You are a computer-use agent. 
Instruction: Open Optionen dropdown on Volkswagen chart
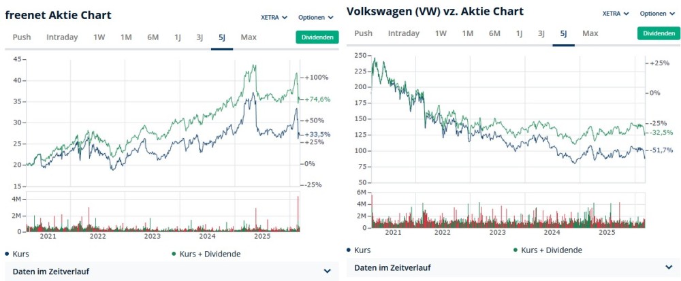[x=658, y=14]
